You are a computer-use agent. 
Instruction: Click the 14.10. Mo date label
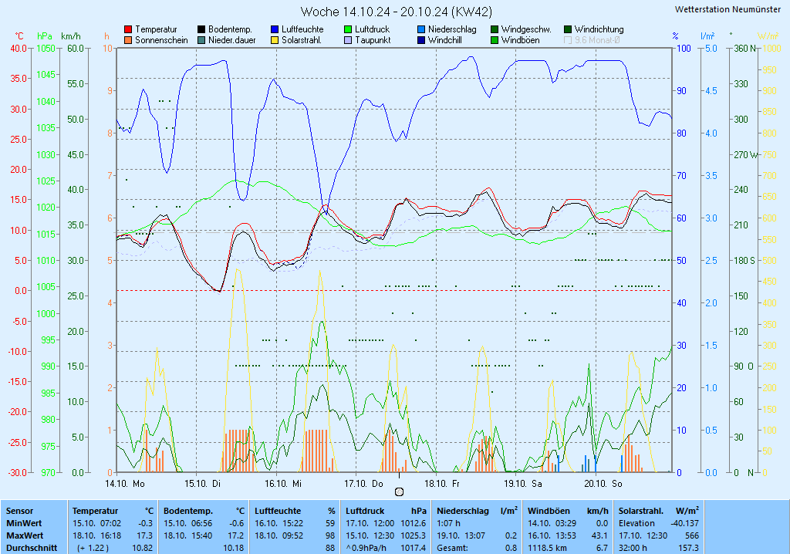pos(124,484)
